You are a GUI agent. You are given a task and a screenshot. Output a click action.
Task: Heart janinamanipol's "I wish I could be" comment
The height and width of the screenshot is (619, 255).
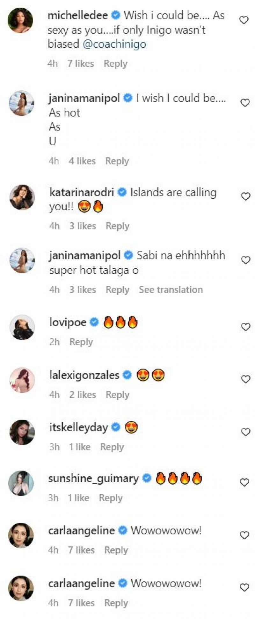[x=245, y=103]
